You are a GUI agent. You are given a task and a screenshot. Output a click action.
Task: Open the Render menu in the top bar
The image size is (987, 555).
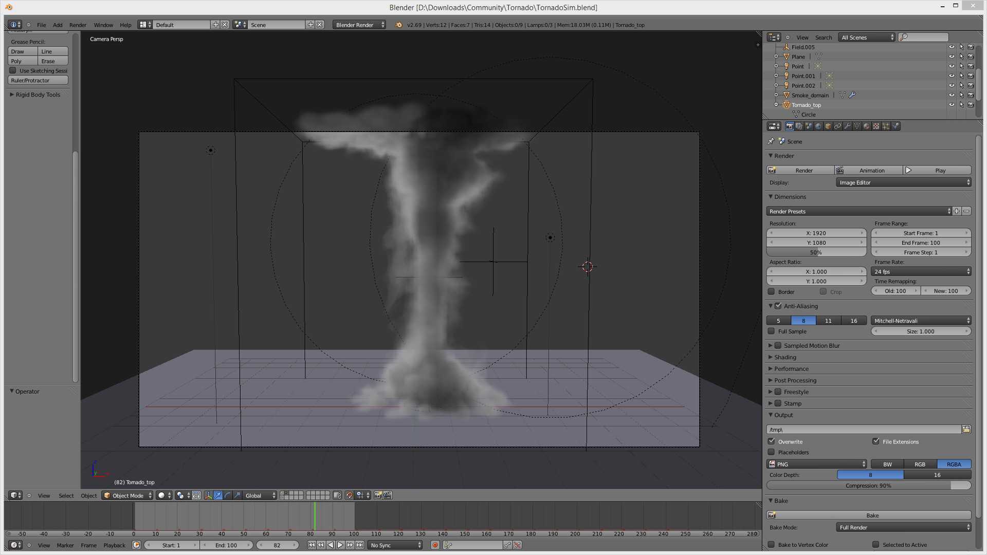(78, 25)
